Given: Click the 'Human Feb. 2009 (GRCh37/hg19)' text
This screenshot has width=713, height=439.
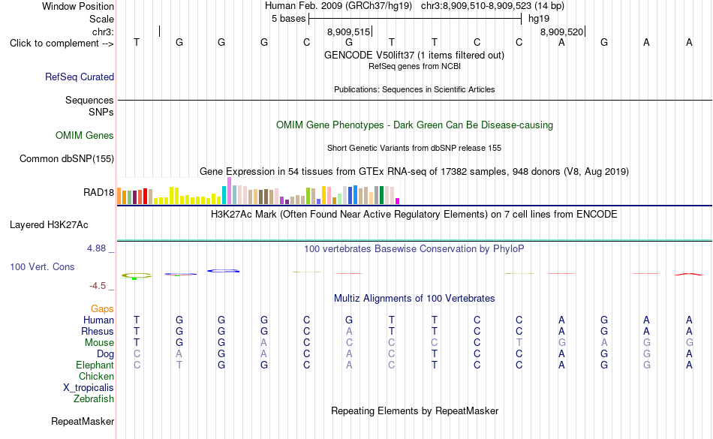Looking at the screenshot, I should (x=338, y=6).
